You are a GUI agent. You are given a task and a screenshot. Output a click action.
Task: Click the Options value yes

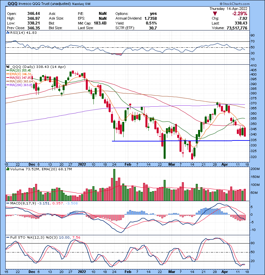(x=153, y=14)
